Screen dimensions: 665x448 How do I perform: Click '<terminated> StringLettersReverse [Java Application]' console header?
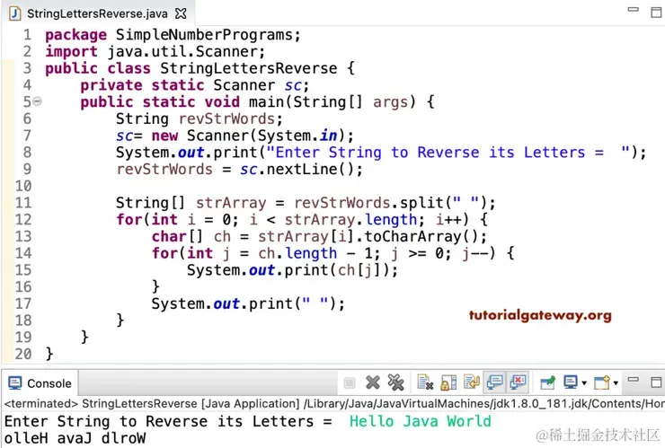152,403
